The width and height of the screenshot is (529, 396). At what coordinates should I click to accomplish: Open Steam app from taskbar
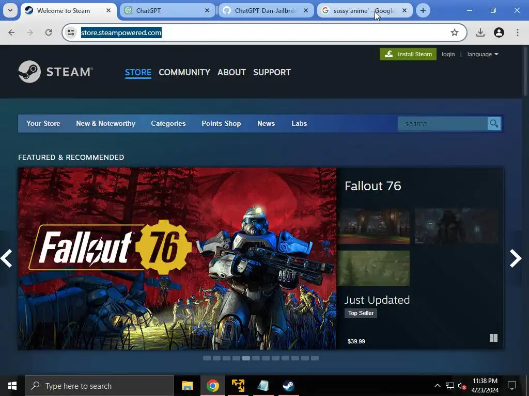pyautogui.click(x=288, y=386)
